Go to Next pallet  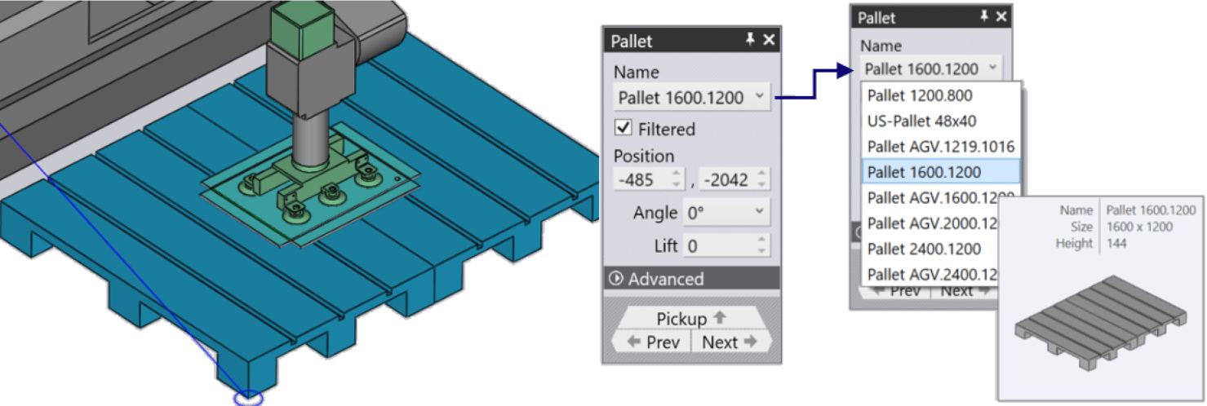(730, 342)
